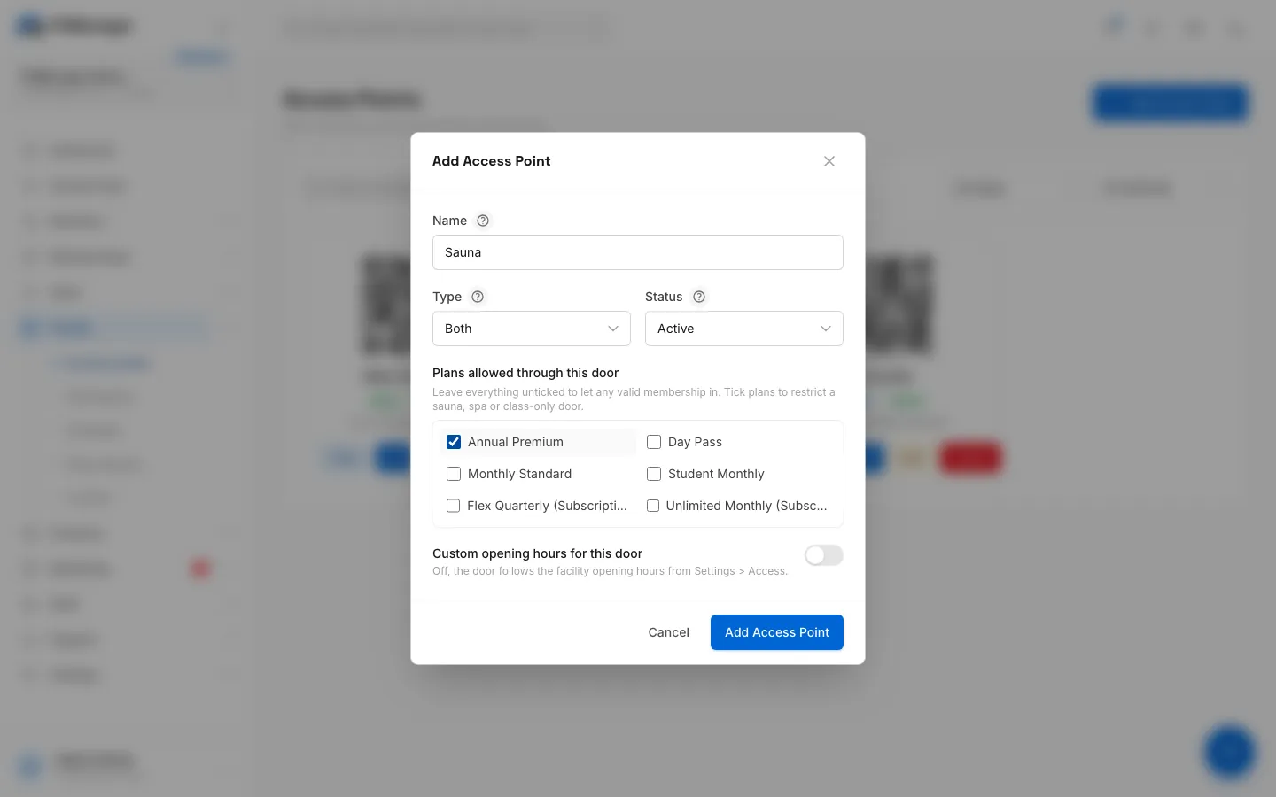The width and height of the screenshot is (1276, 797).
Task: Tick the Monthly Standard checkbox
Action: coord(454,474)
